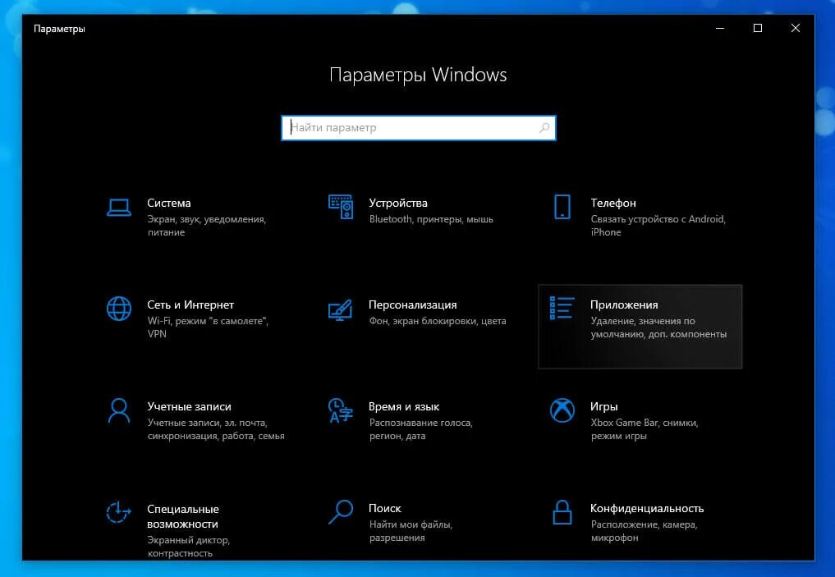Open the Приложения settings title
835x577 pixels.
tap(624, 305)
